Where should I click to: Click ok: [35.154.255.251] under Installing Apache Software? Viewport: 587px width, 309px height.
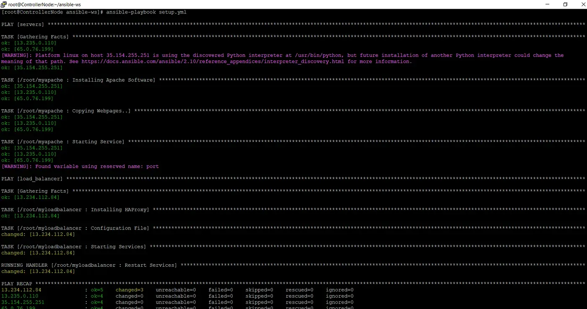click(x=32, y=86)
